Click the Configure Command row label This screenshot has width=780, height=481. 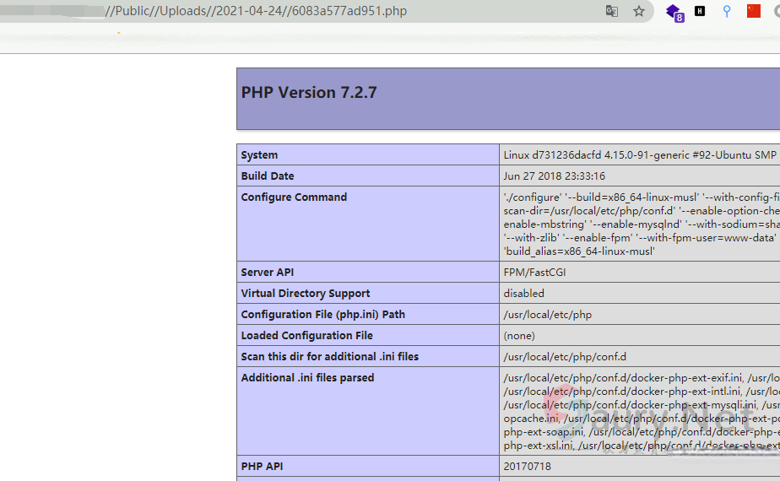pyautogui.click(x=294, y=197)
